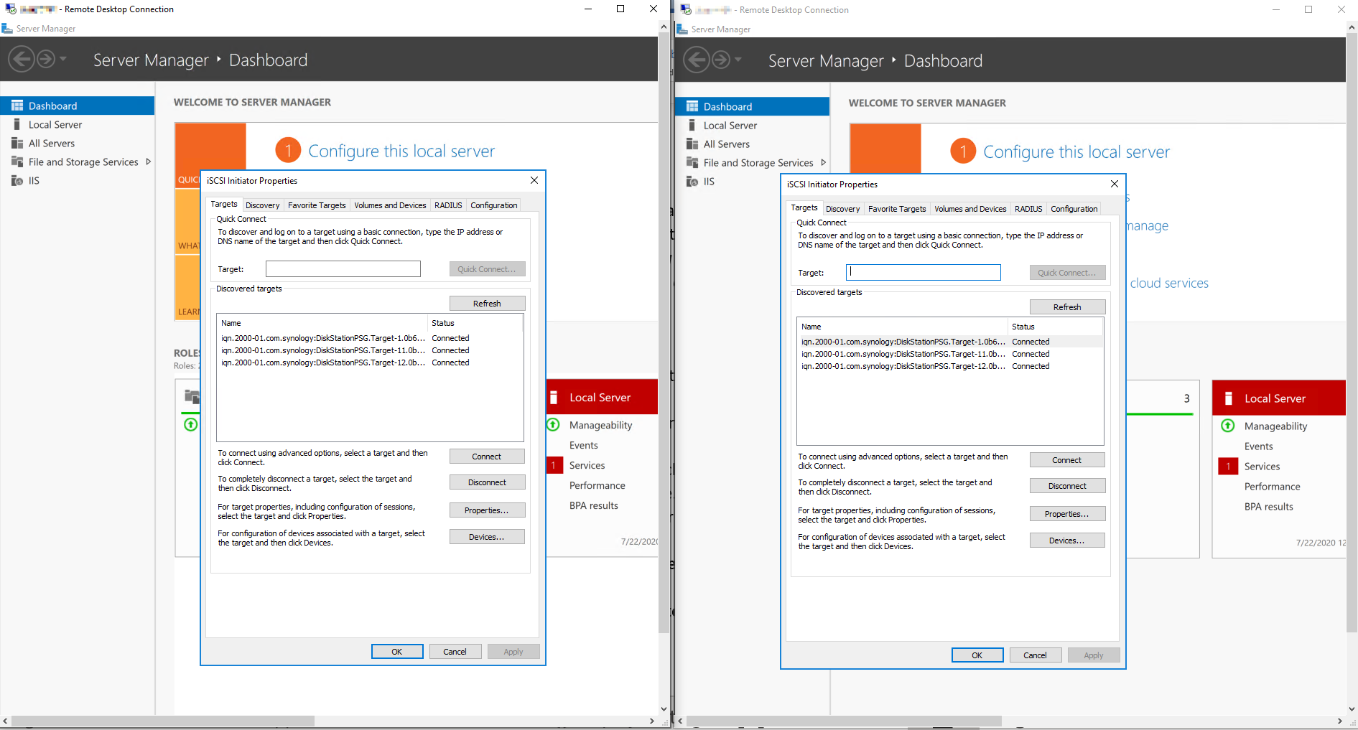Click inside the Target input field
This screenshot has height=730, width=1358.
tap(343, 268)
